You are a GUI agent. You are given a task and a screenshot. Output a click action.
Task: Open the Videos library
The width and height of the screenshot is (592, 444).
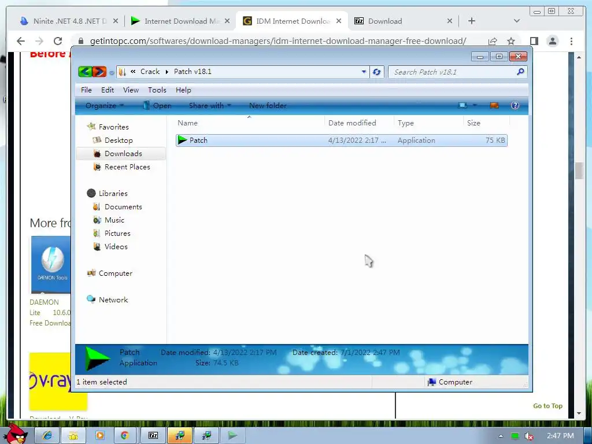116,246
